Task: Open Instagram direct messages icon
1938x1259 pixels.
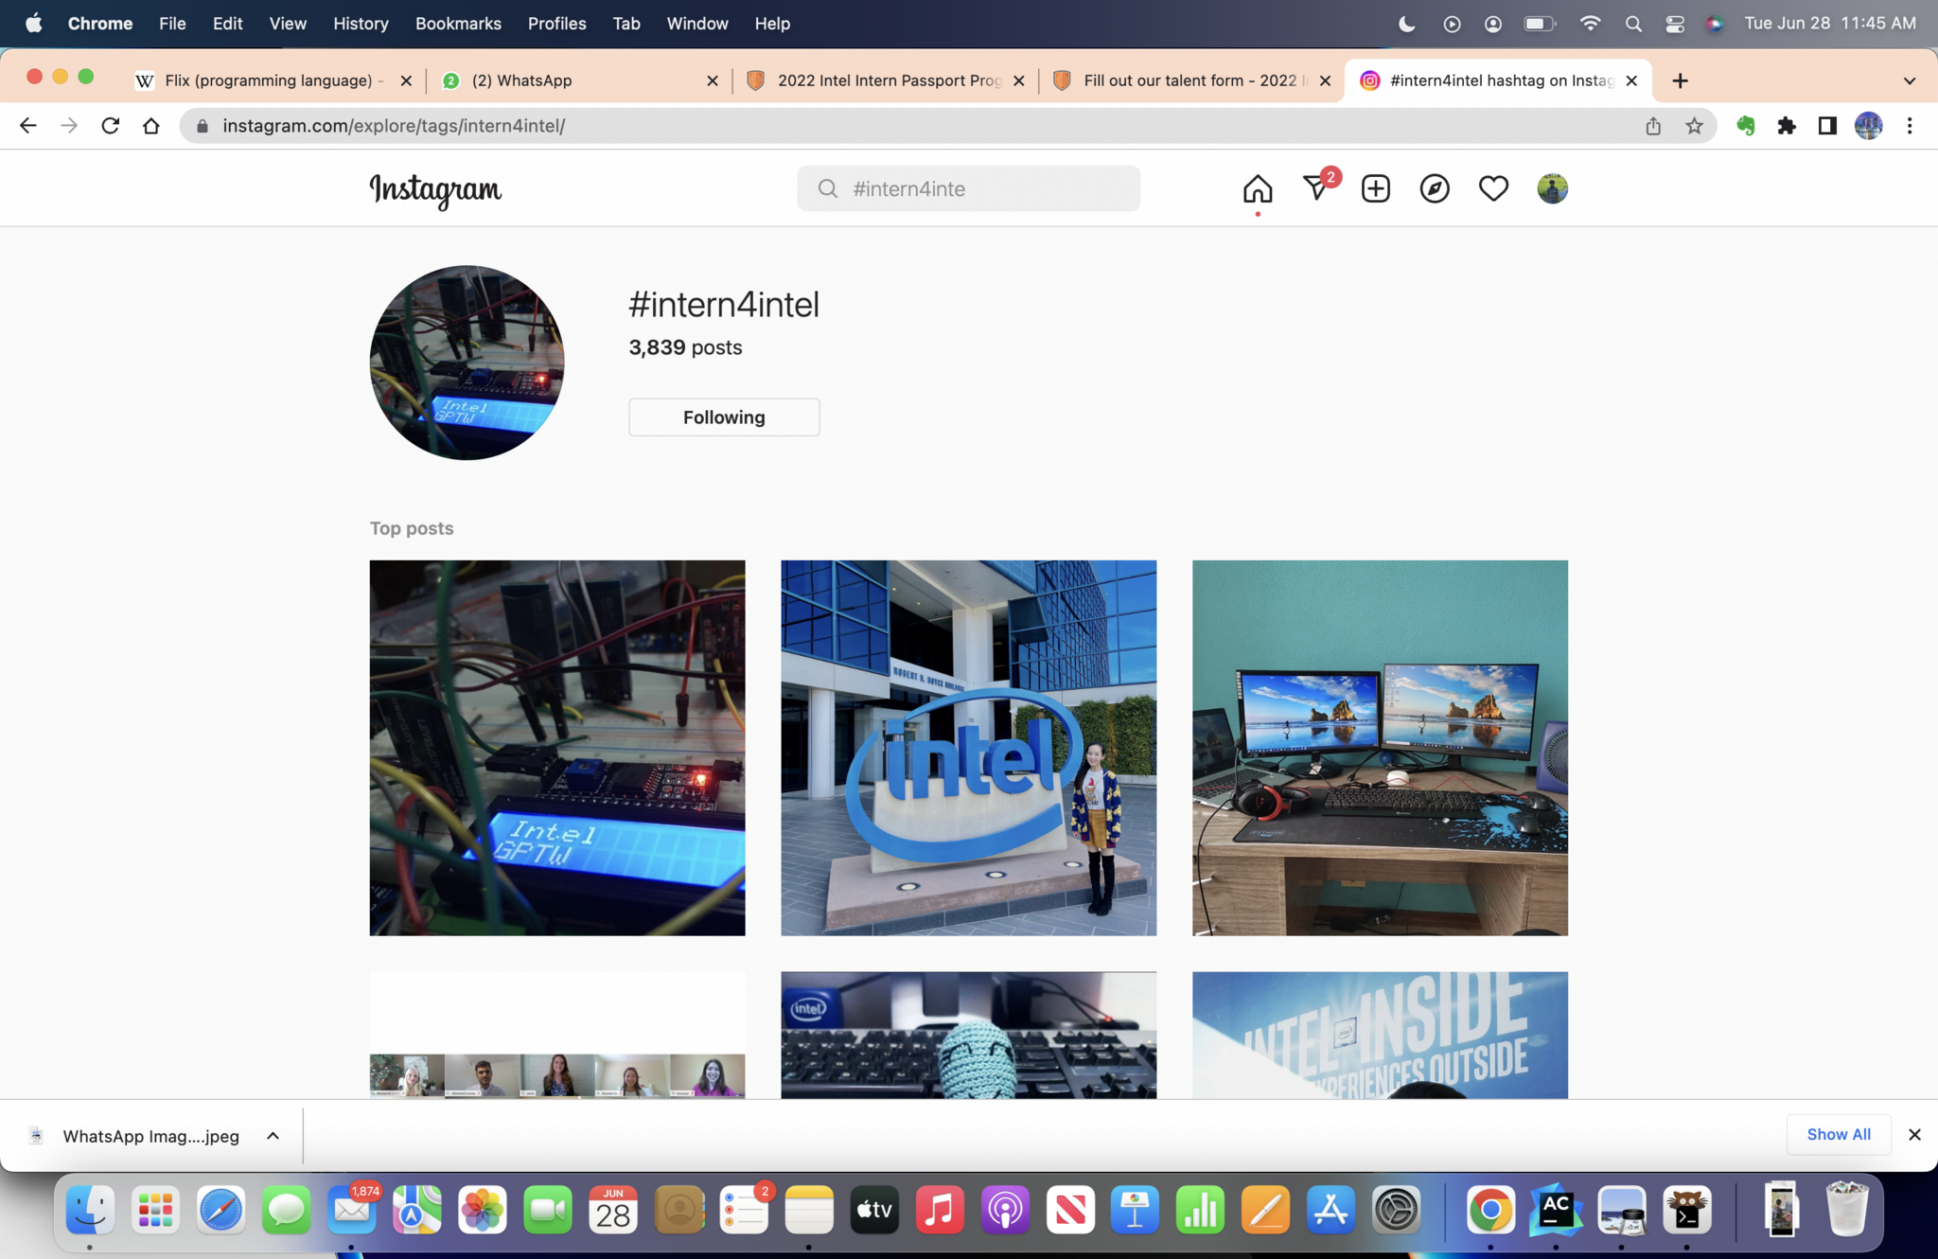Action: tap(1316, 188)
